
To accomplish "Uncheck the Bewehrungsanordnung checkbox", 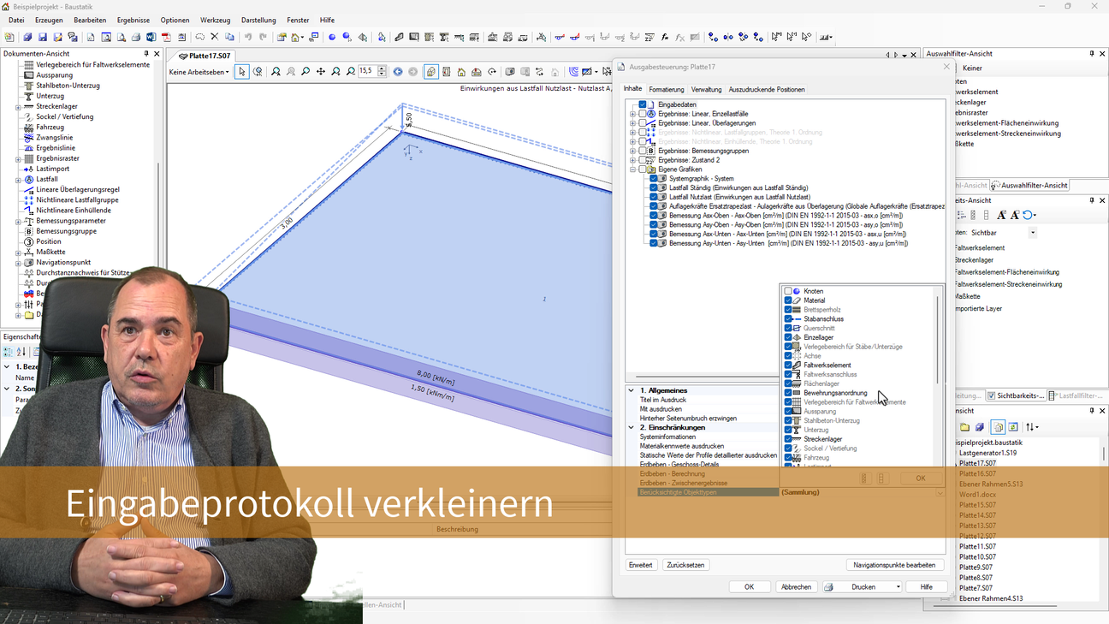I will (x=788, y=393).
